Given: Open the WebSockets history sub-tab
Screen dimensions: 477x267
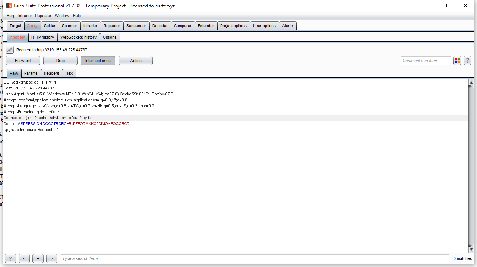Looking at the screenshot, I should (79, 37).
